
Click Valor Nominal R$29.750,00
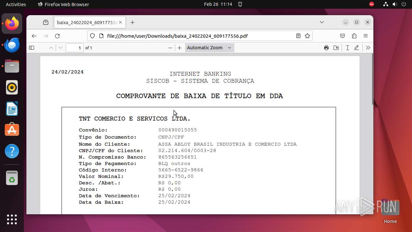click(176, 176)
